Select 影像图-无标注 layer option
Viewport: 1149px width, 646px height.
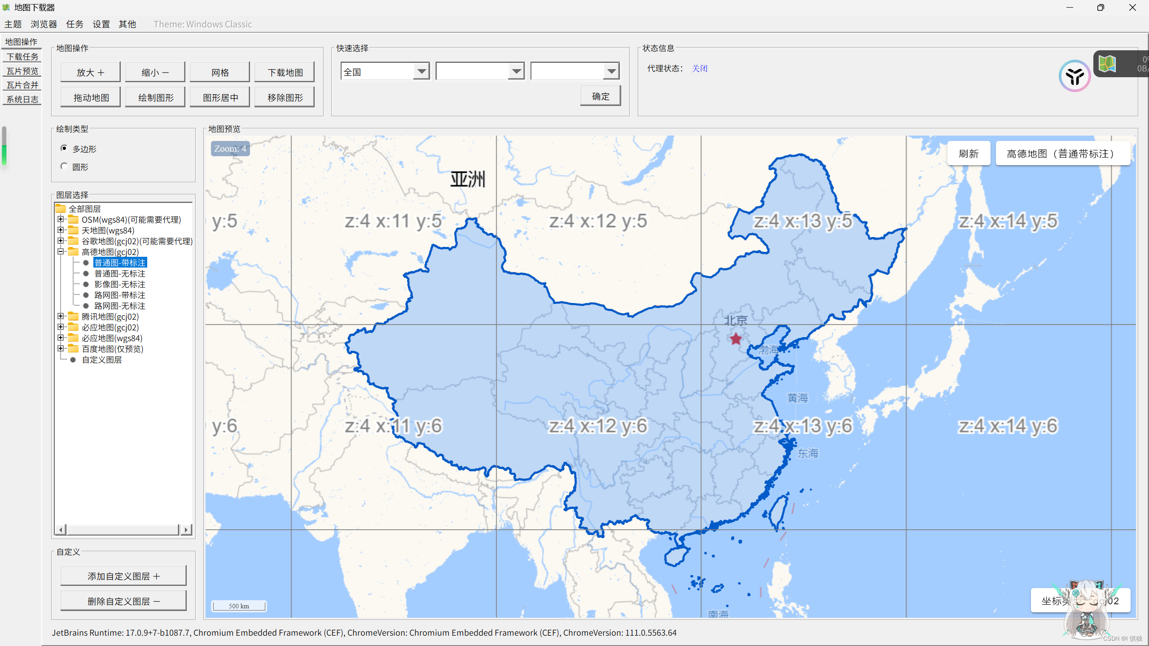coord(119,284)
